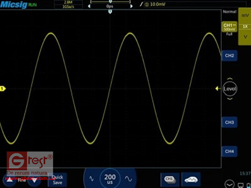The image size is (251, 188).
Task: Click the yellow trigger level arrow marker
Action: pos(218,89)
